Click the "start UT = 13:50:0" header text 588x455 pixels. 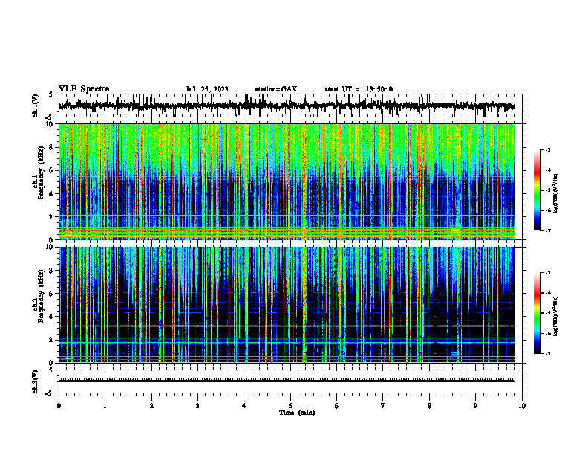[x=359, y=89]
